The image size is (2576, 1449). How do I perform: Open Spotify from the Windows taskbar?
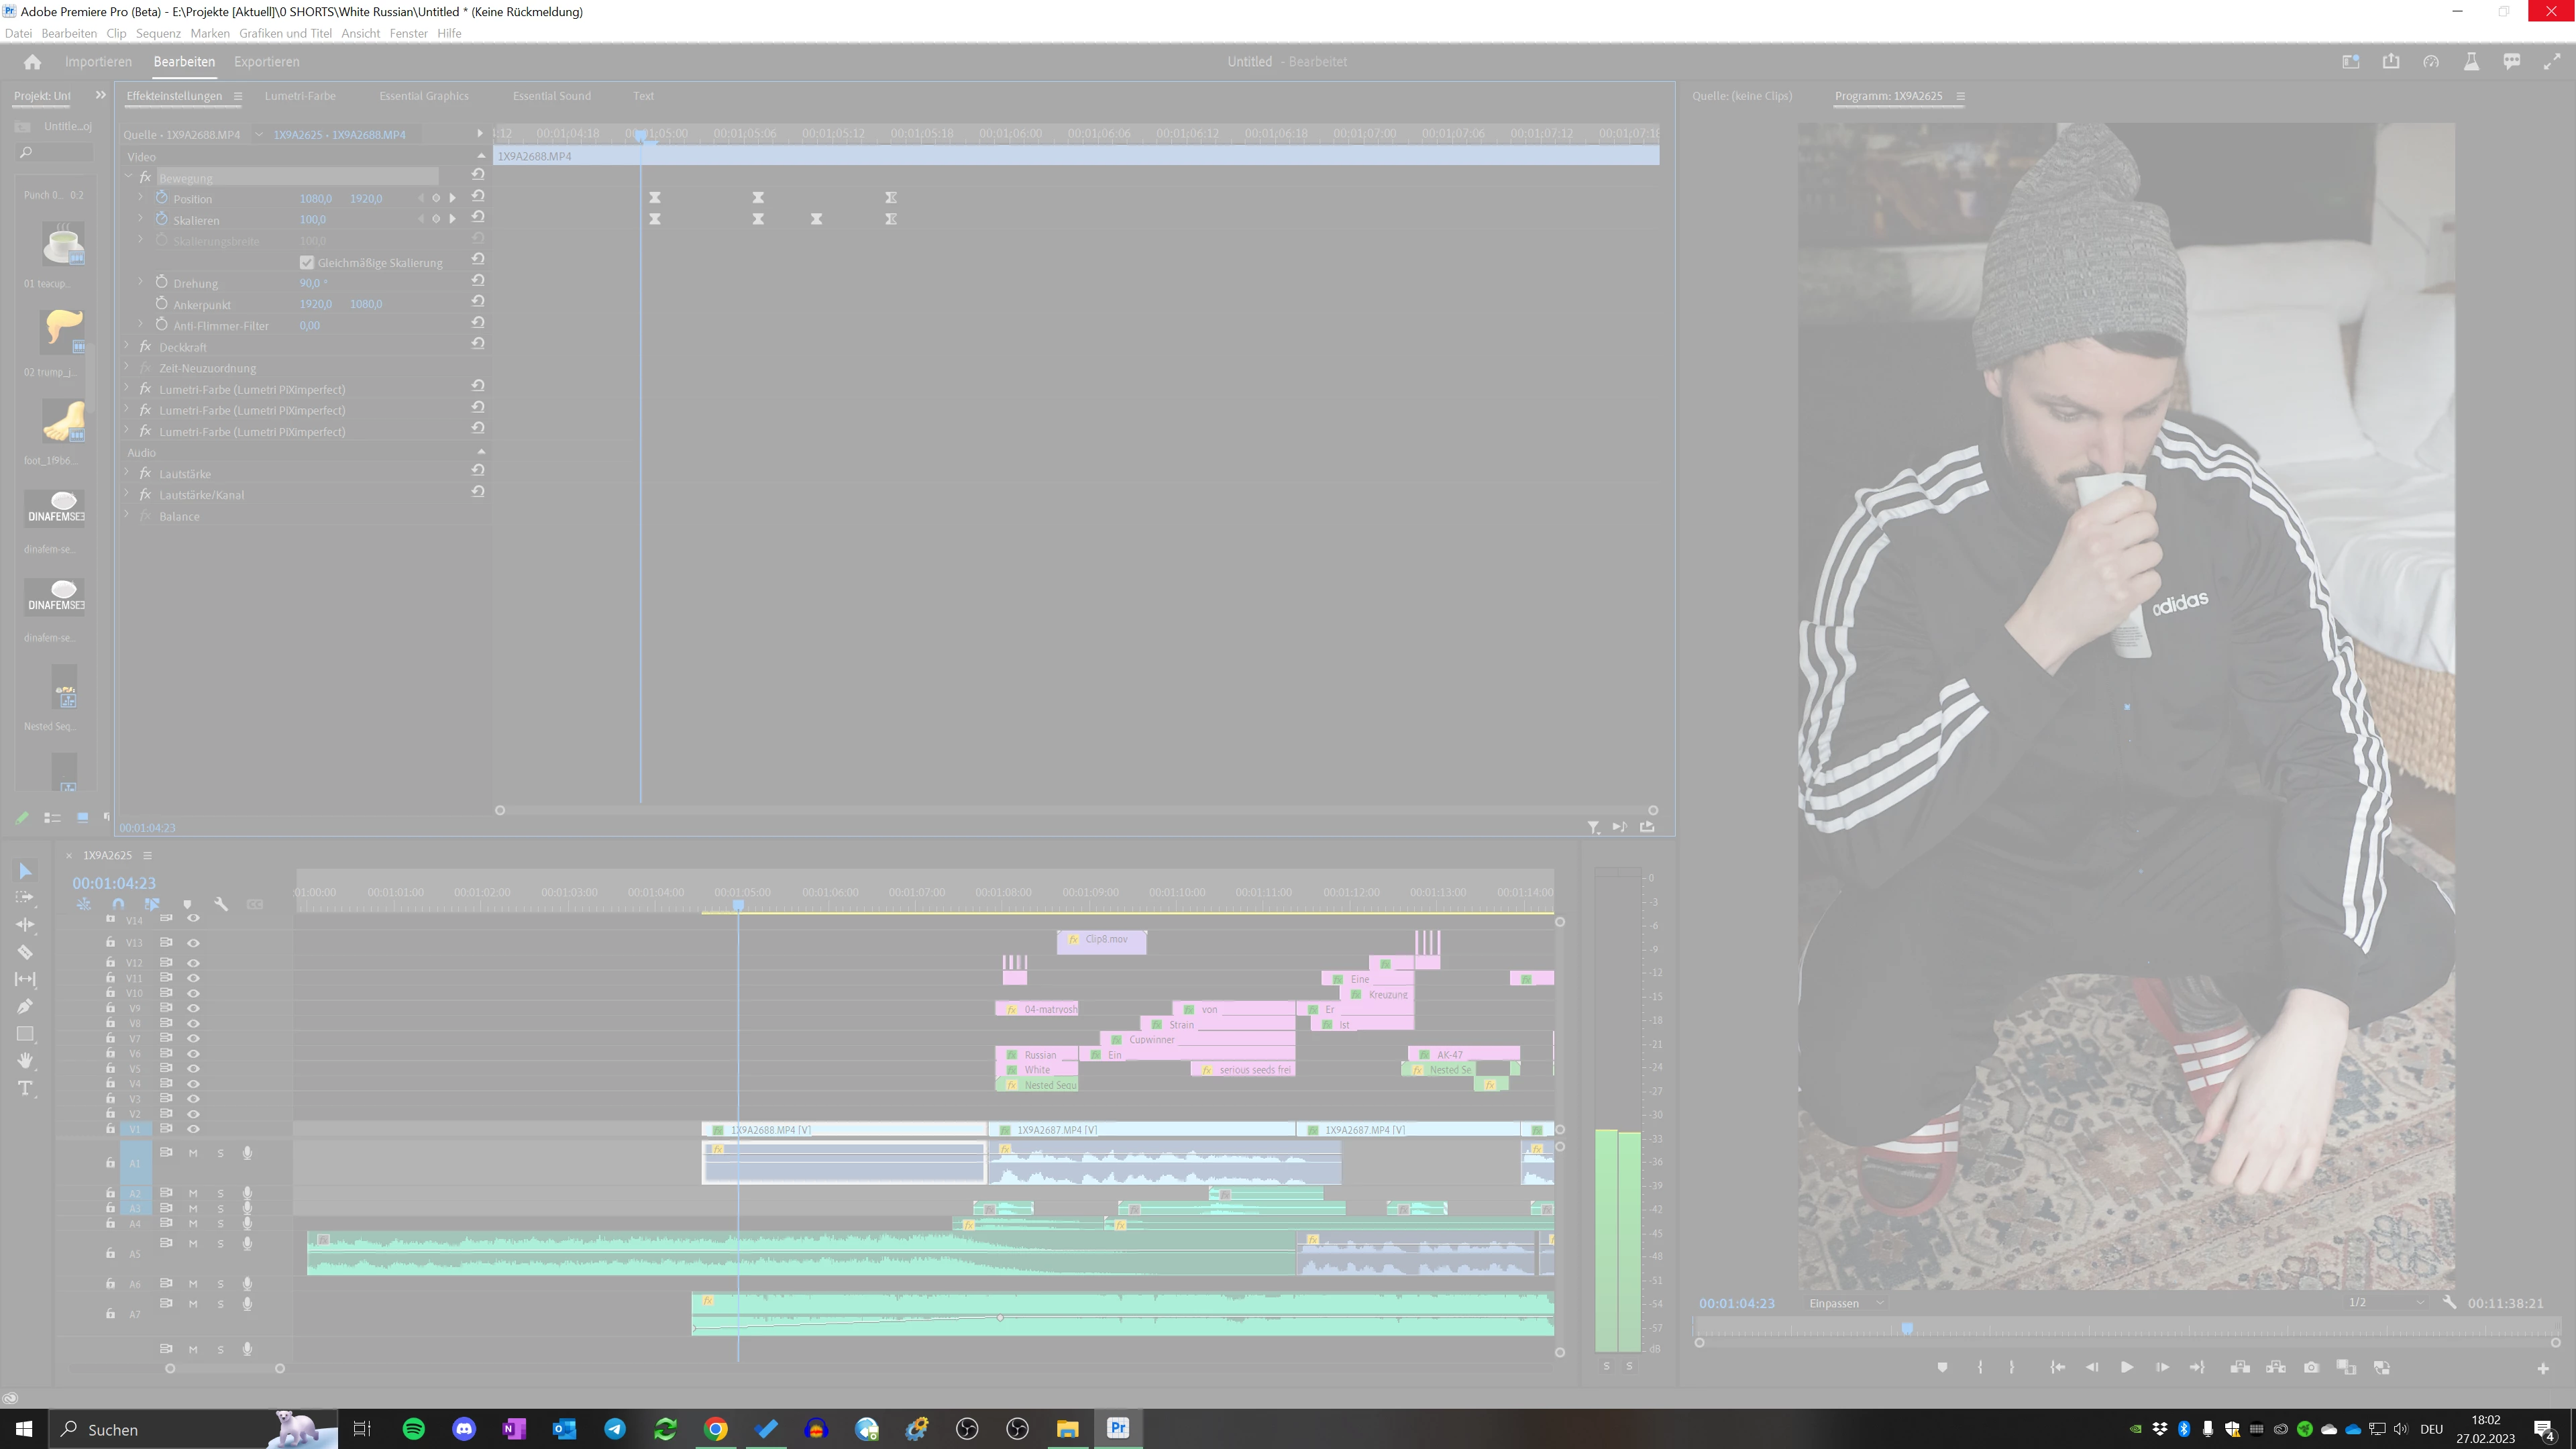[413, 1429]
